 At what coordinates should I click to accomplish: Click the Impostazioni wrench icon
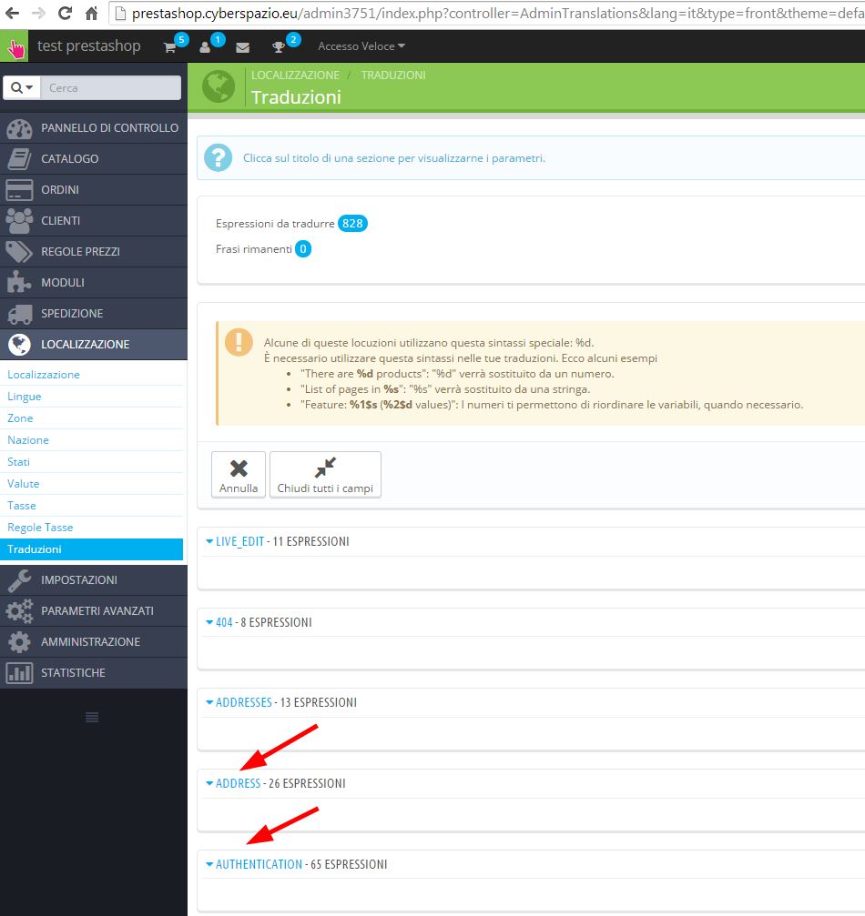click(x=19, y=580)
